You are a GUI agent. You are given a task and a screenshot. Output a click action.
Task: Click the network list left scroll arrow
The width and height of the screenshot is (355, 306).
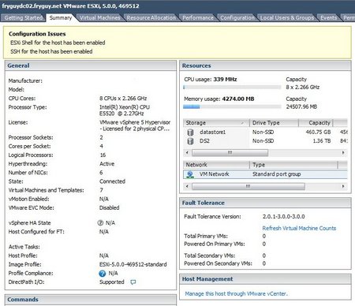pyautogui.click(x=187, y=186)
